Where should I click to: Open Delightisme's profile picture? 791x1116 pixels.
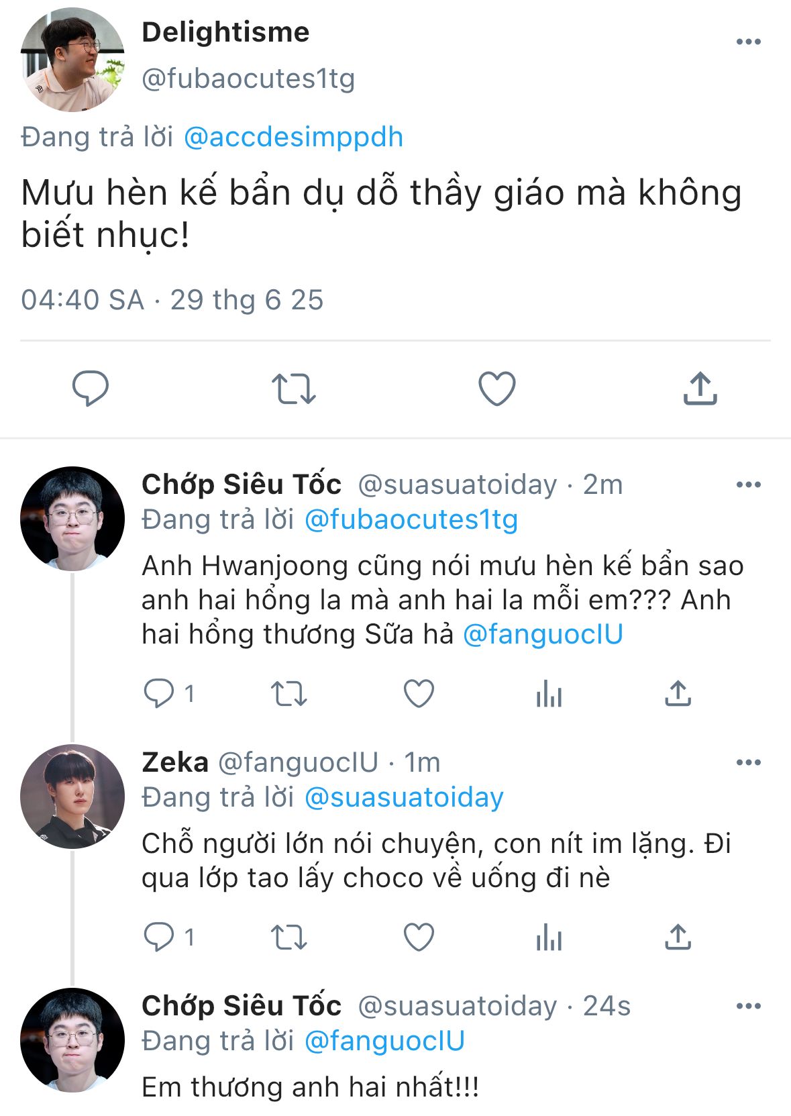pyautogui.click(x=72, y=59)
